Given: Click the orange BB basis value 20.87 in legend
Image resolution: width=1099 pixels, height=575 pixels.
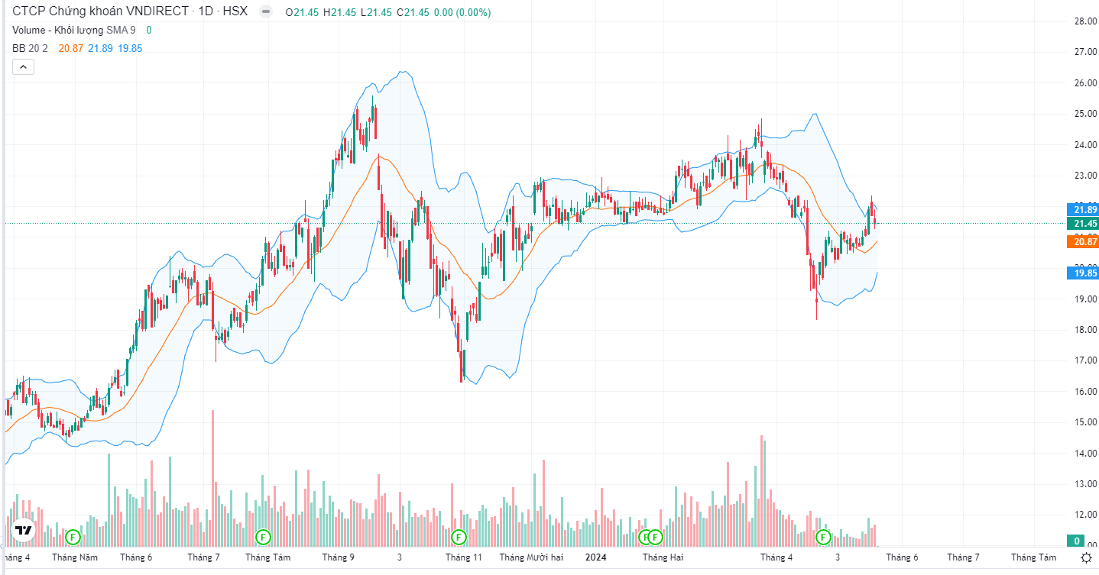Looking at the screenshot, I should tap(70, 48).
